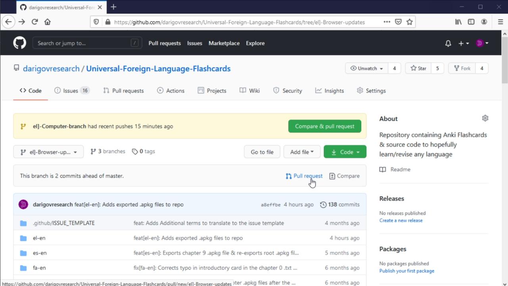The image size is (508, 286).
Task: Open the Readme link
Action: coord(395,169)
